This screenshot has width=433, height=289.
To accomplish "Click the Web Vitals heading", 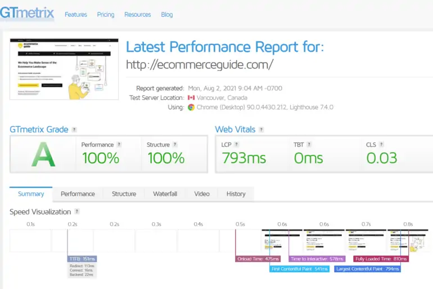I will click(235, 130).
